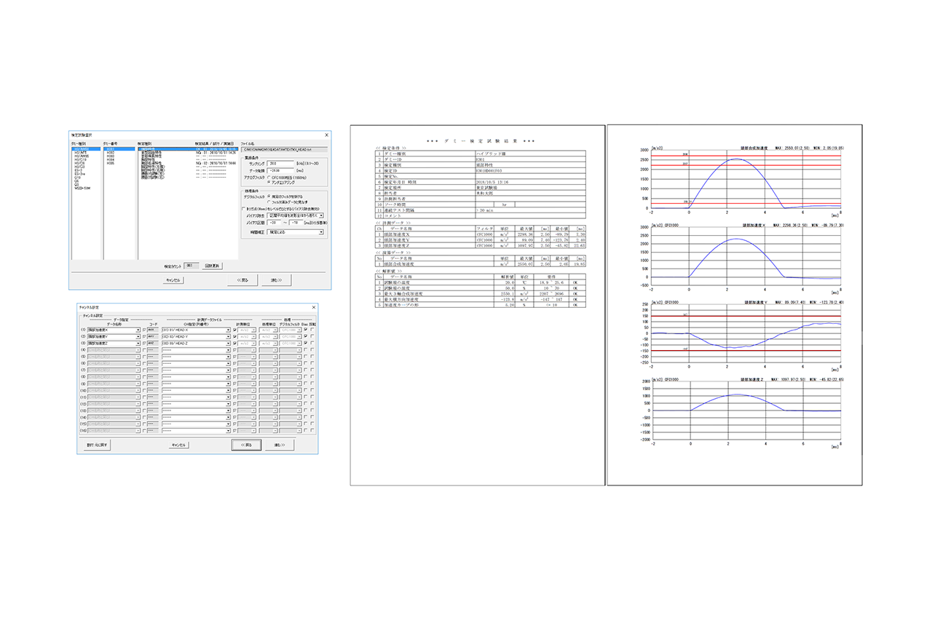Image resolution: width=935 pixels, height=623 pixels.
Task: Select the highlighted OK test result row
Action: pyautogui.click(x=188, y=149)
